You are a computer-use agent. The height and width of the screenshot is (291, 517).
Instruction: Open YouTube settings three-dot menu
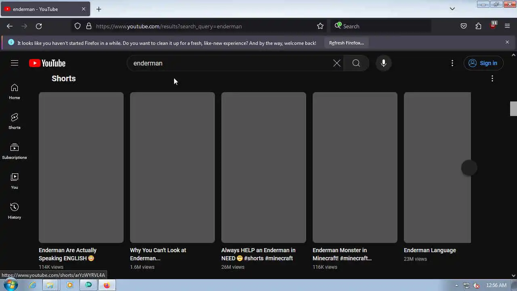[x=452, y=63]
